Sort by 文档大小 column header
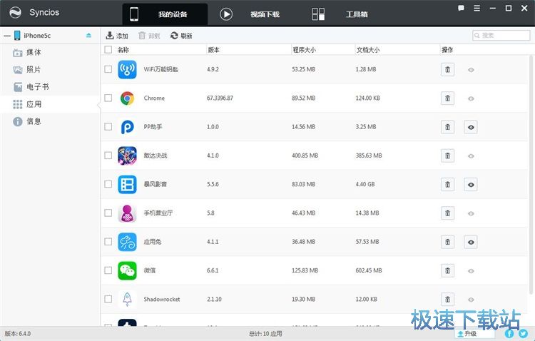535x341 pixels. click(368, 50)
